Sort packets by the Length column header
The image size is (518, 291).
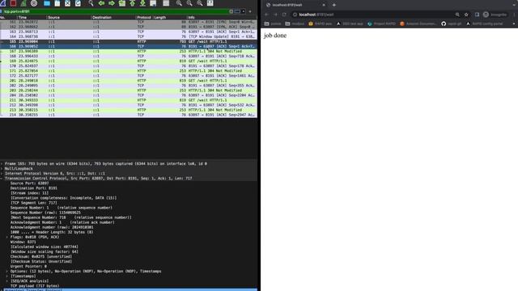[170, 17]
